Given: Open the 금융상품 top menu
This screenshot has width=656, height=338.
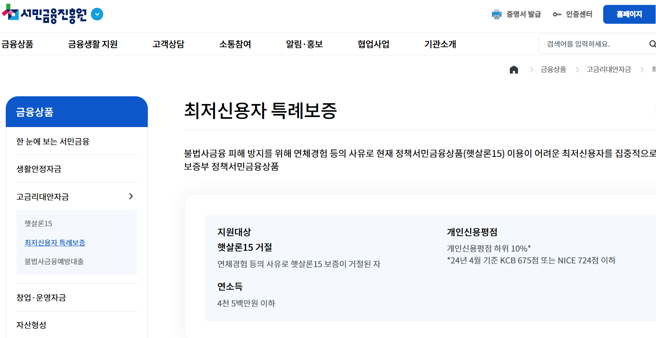Looking at the screenshot, I should pos(17,44).
